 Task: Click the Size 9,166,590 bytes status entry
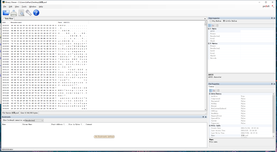[29, 113]
